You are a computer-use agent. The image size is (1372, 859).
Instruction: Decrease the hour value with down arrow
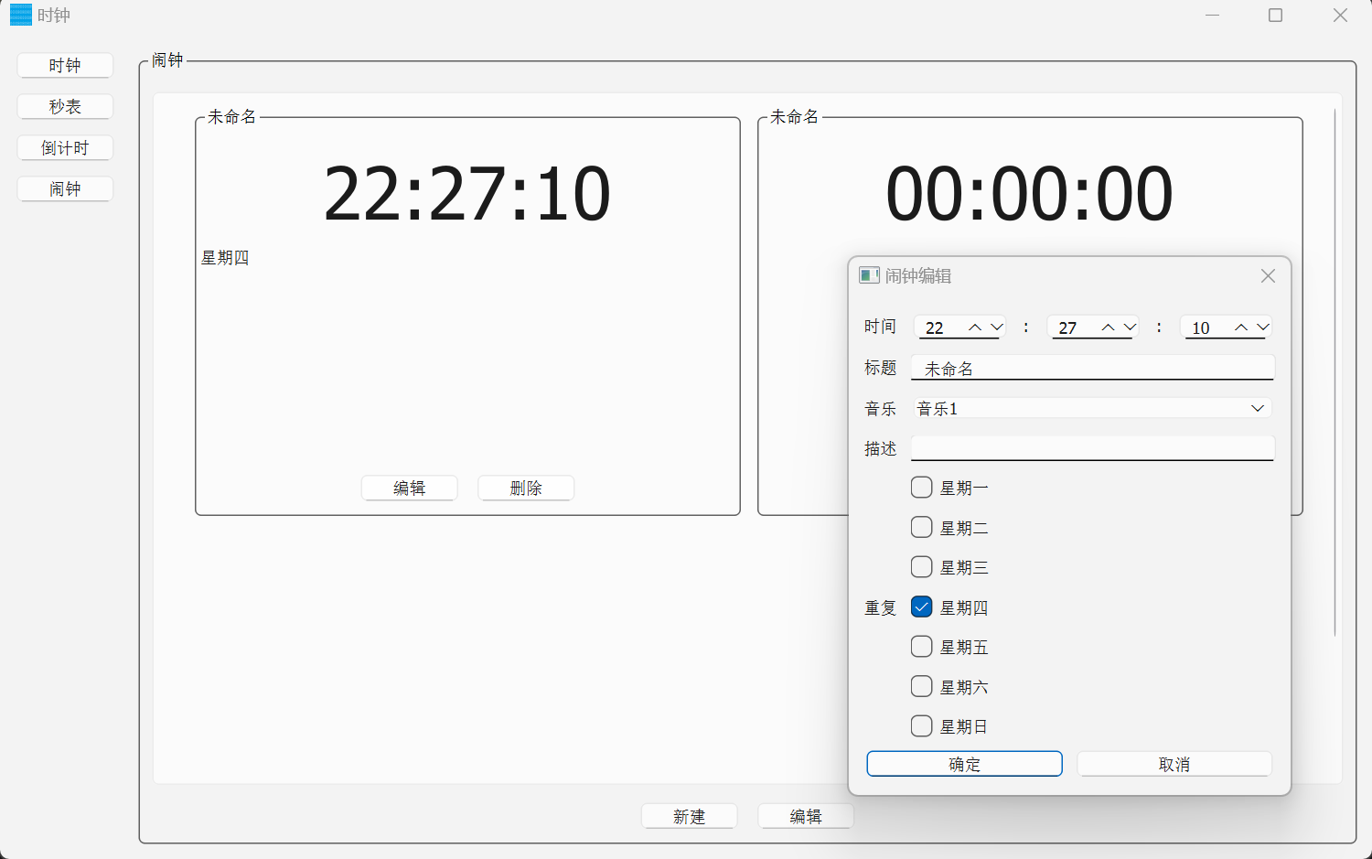click(x=997, y=327)
